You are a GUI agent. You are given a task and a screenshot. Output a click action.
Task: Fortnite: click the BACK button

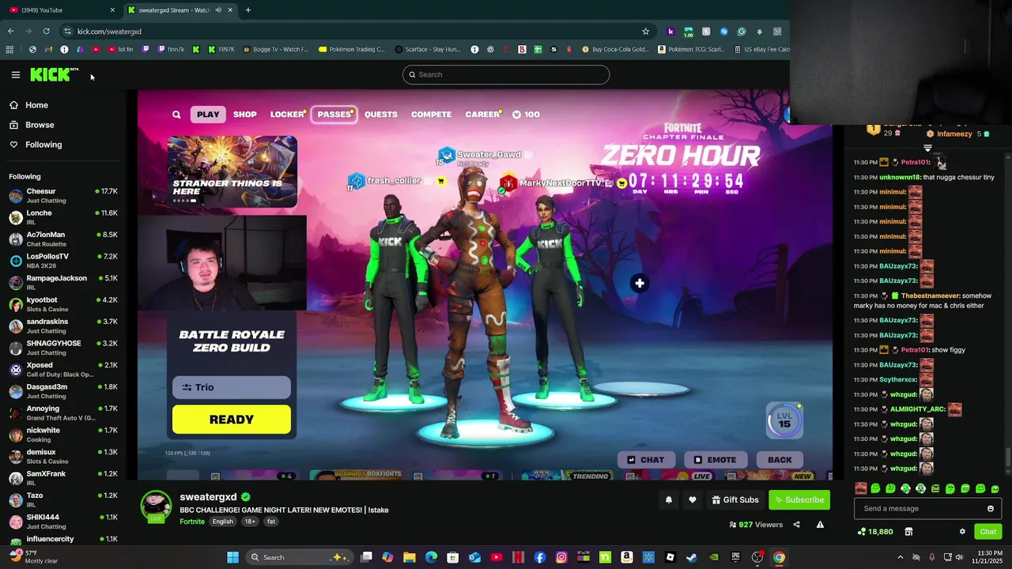pyautogui.click(x=780, y=460)
